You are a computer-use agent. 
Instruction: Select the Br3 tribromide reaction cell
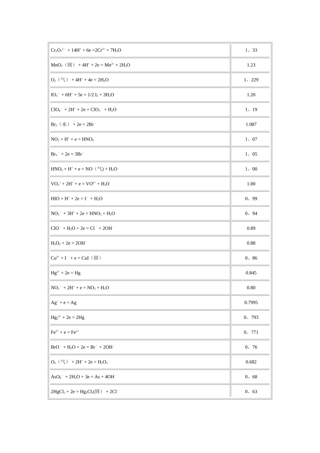(x=139, y=154)
